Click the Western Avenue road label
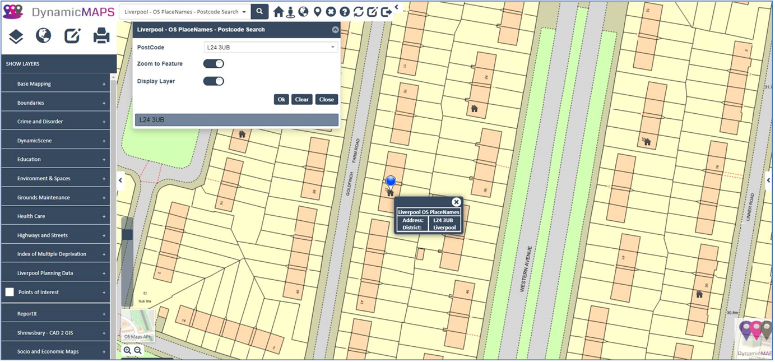Viewport: 775px width, 362px height. pos(526,268)
